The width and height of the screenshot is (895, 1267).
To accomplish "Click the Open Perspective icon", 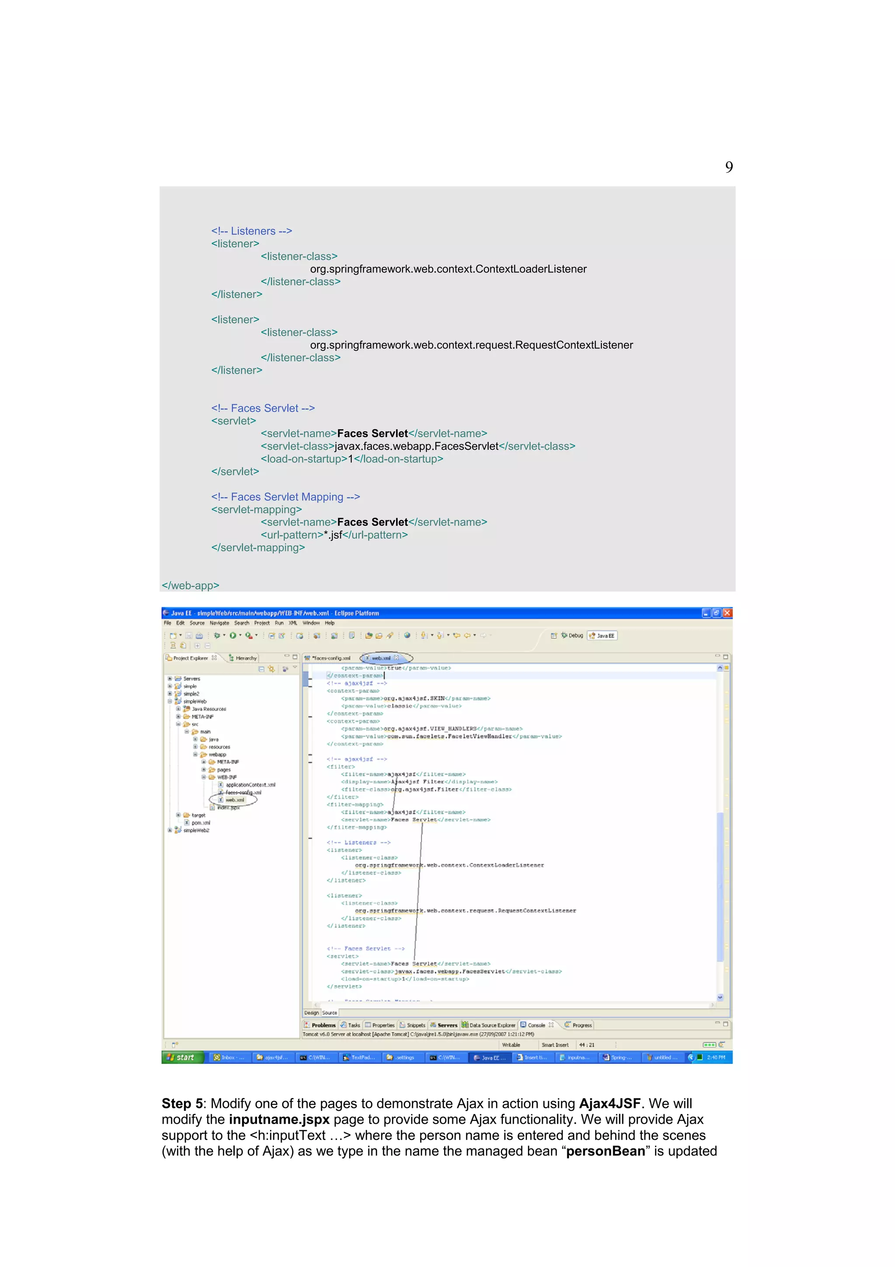I will [x=554, y=636].
